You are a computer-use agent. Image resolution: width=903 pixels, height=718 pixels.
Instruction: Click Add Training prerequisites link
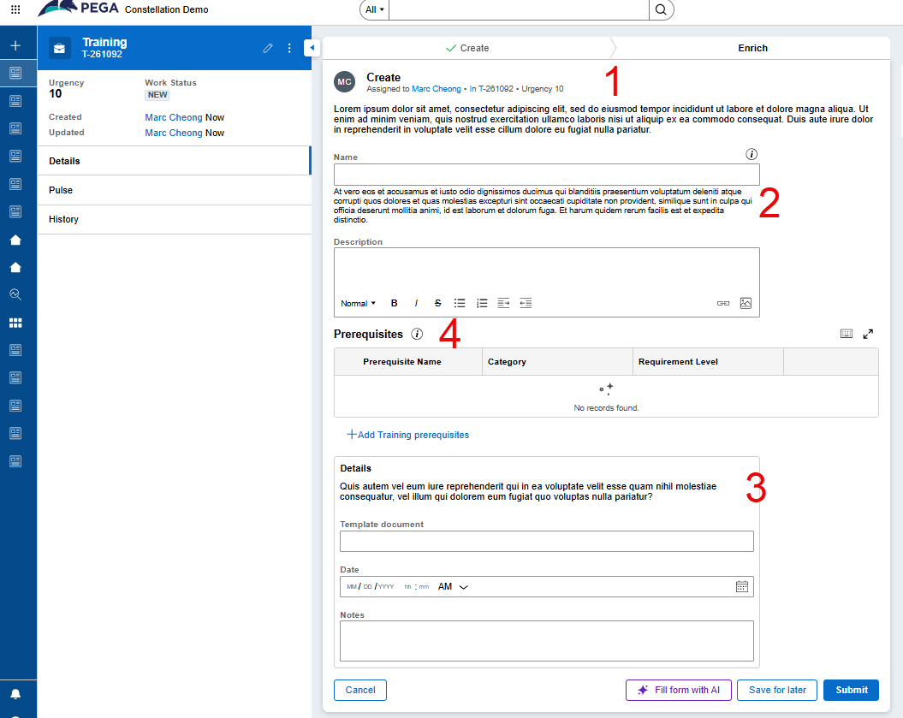pyautogui.click(x=407, y=435)
